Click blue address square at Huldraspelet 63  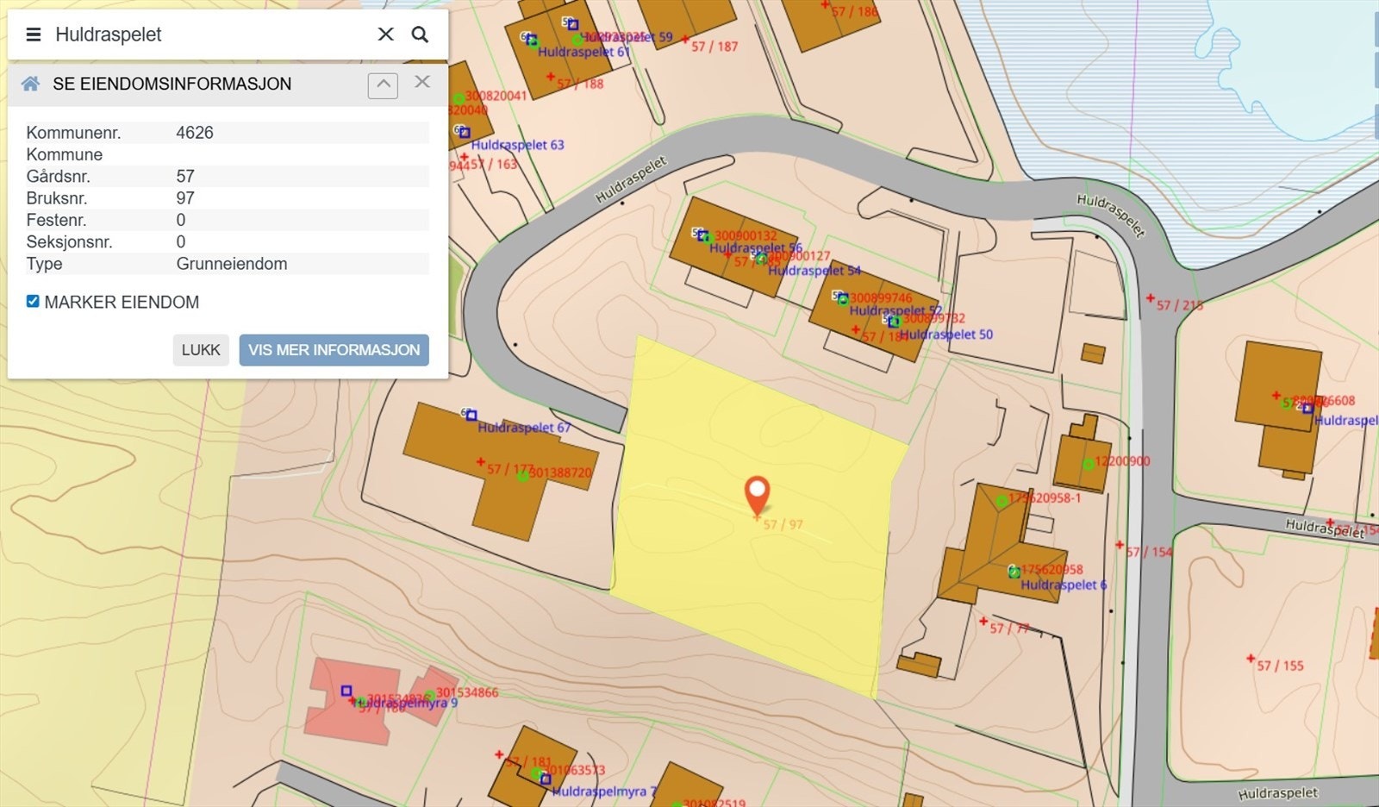click(465, 133)
